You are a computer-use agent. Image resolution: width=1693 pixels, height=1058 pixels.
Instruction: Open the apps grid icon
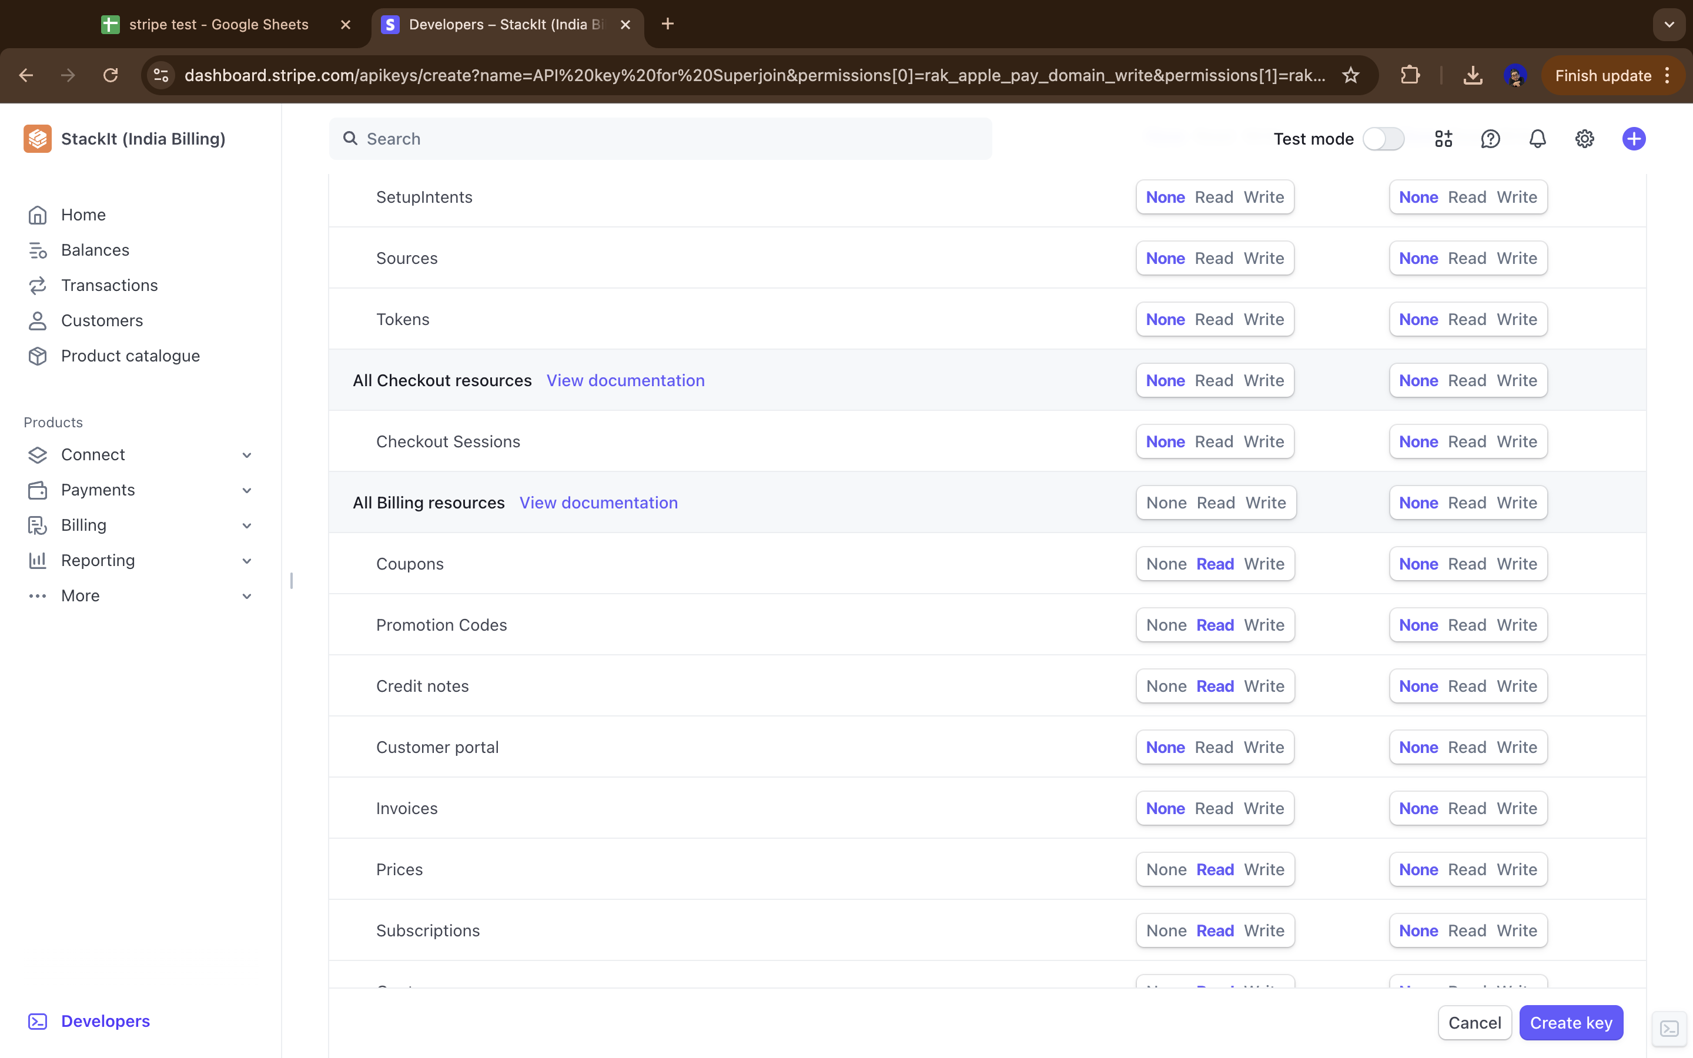point(1443,139)
